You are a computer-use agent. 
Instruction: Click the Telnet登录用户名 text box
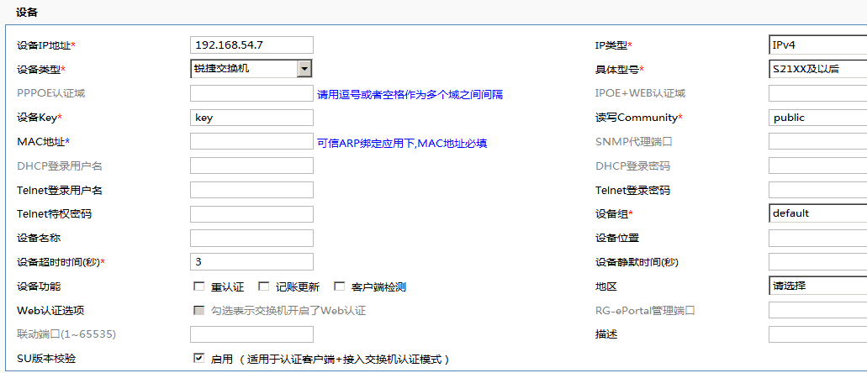pos(251,190)
